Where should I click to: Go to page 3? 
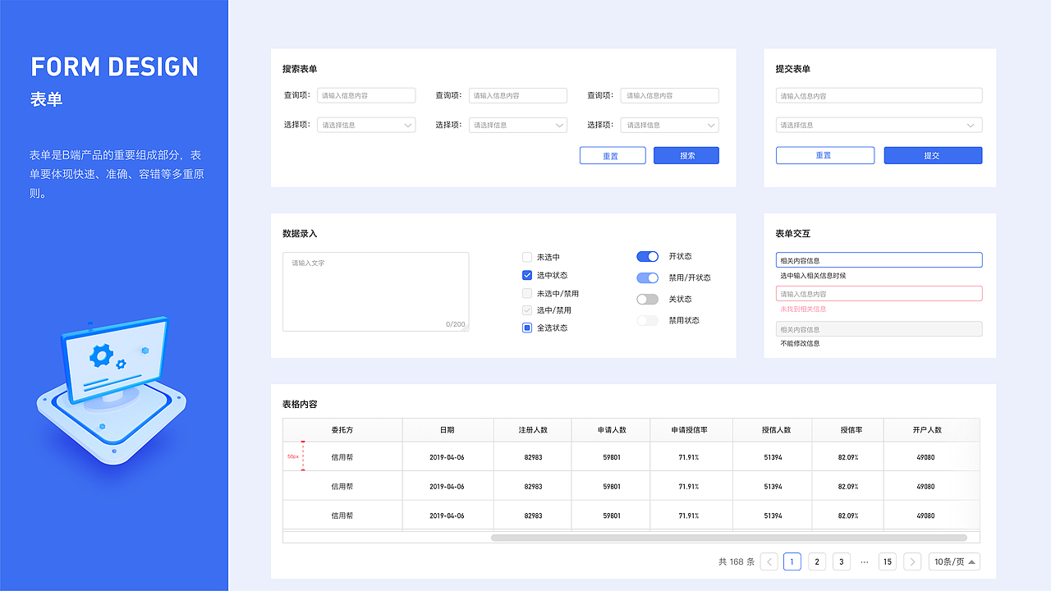point(842,561)
